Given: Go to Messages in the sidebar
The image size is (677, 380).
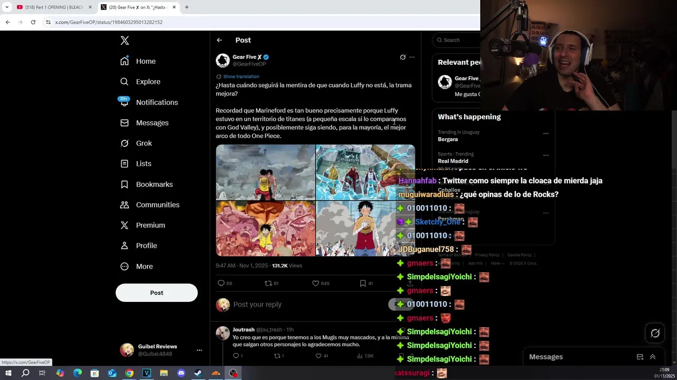Looking at the screenshot, I should [x=144, y=123].
